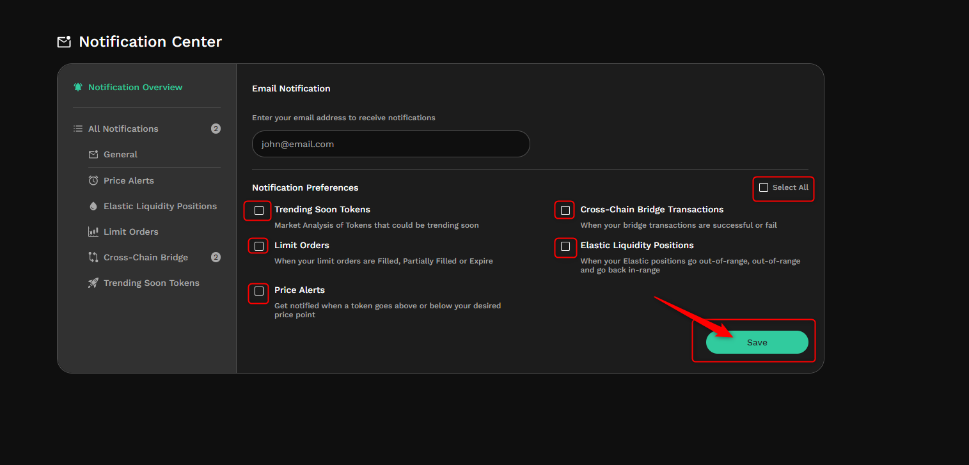Check the Limit Orders notification checkbox
The image size is (969, 465).
click(259, 246)
